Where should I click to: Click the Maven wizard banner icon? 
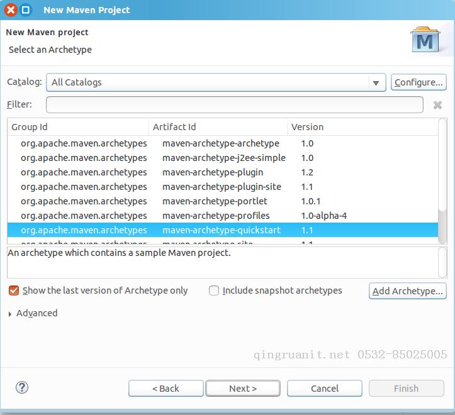tap(425, 41)
